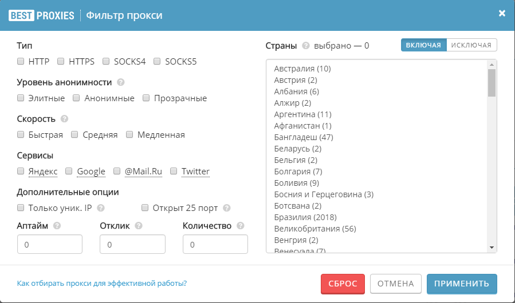Toggle the Яндекс service checkbox
The image size is (515, 303).
(x=21, y=171)
